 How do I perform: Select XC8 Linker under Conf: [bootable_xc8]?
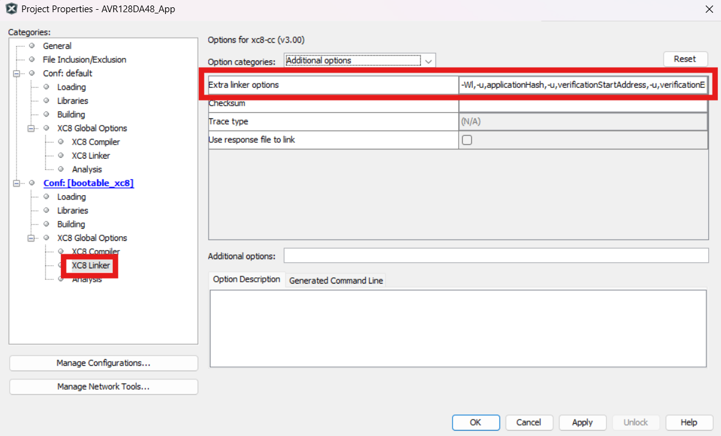91,266
